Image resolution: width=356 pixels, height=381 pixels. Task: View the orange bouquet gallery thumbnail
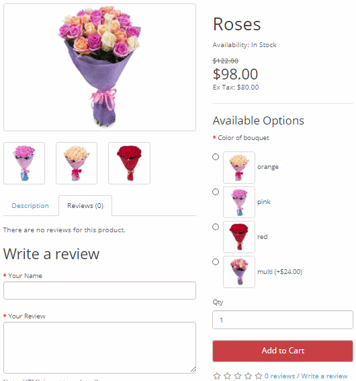(77, 163)
